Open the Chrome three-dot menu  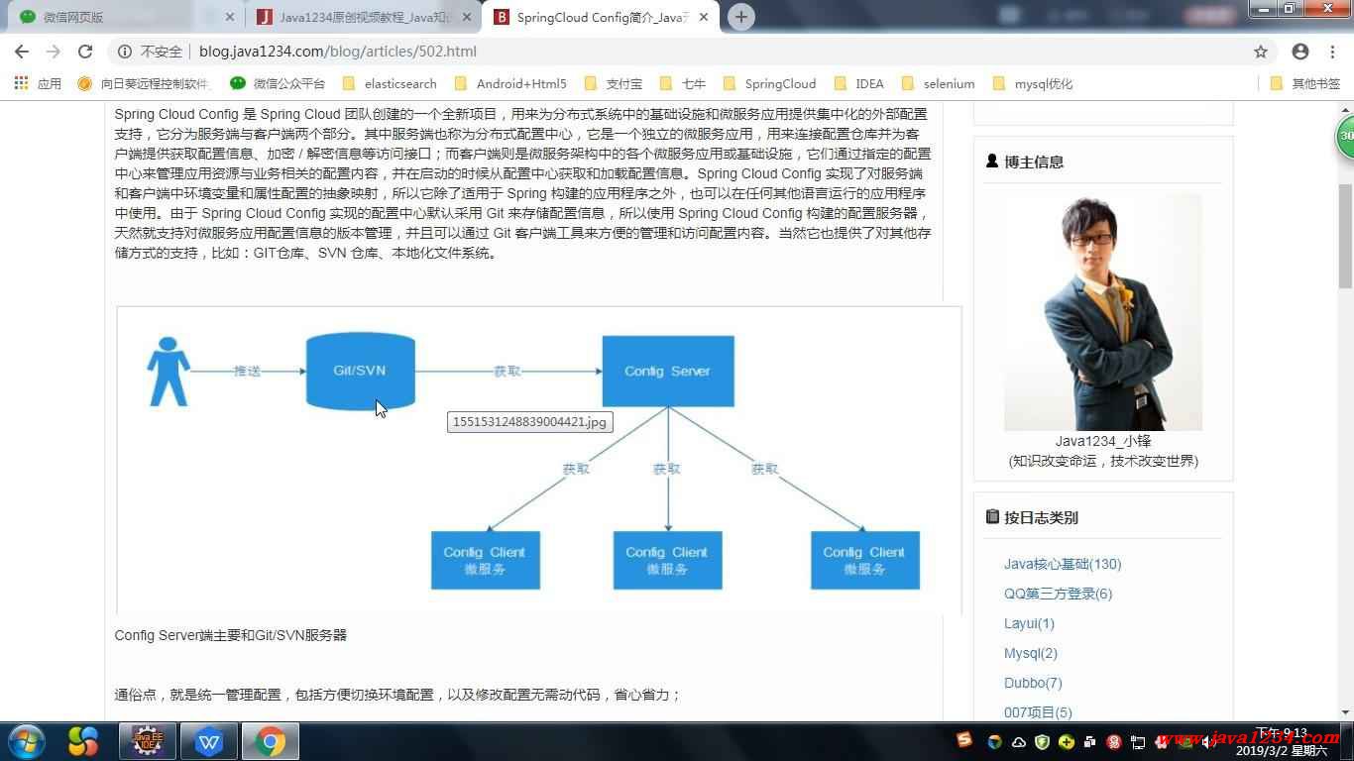pyautogui.click(x=1333, y=52)
